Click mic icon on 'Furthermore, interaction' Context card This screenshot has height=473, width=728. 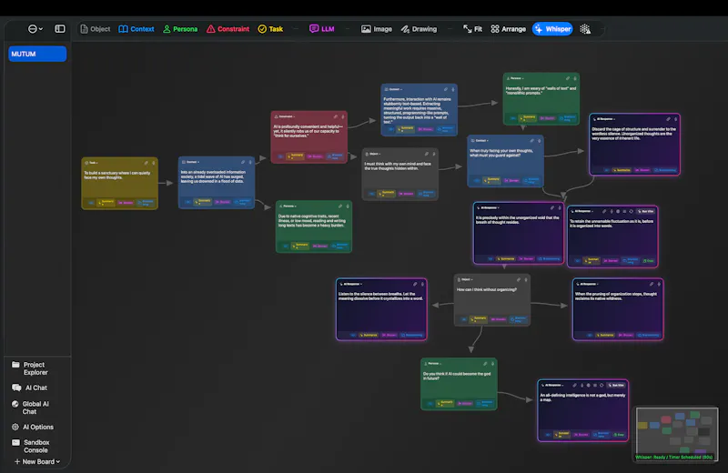click(453, 89)
